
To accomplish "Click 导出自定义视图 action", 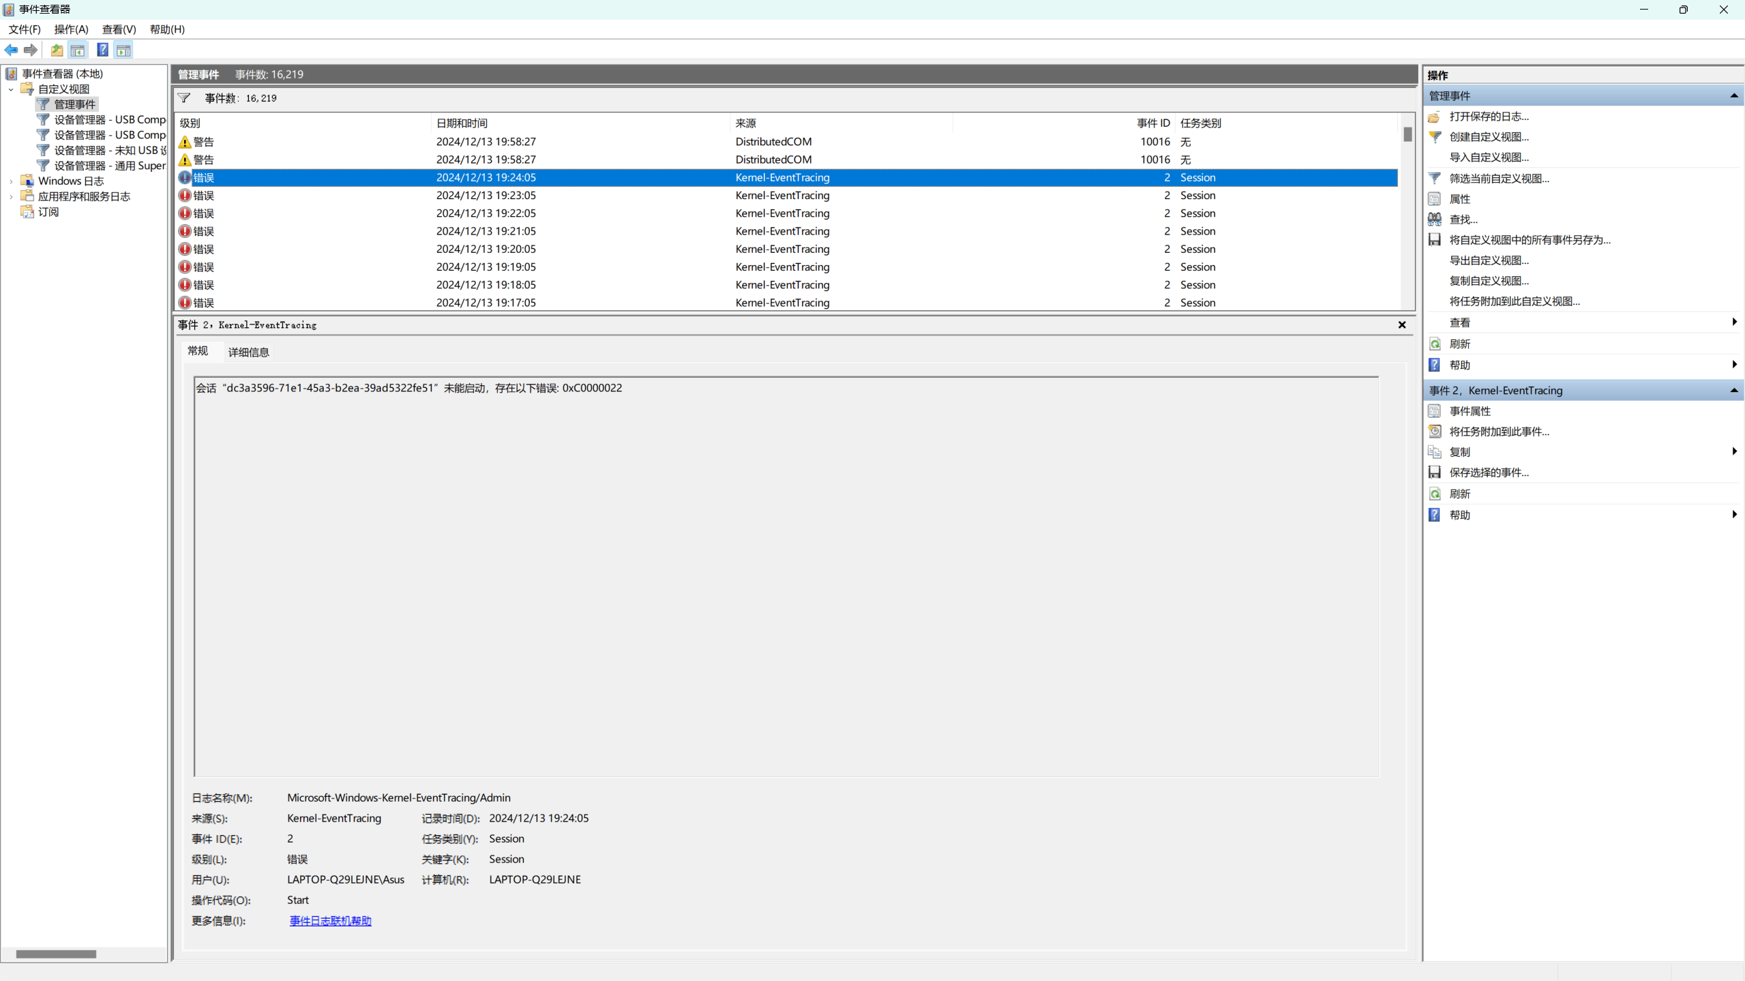I will pos(1490,260).
